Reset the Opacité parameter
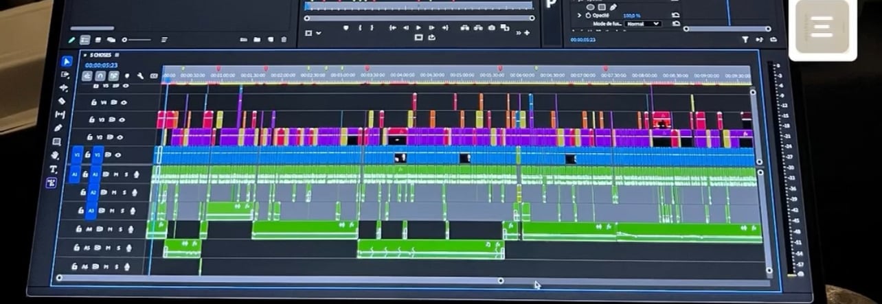 [675, 15]
